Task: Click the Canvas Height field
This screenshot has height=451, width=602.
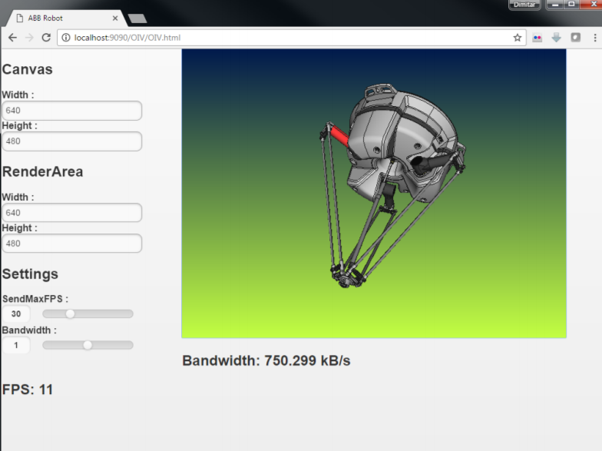Action: pyautogui.click(x=71, y=141)
